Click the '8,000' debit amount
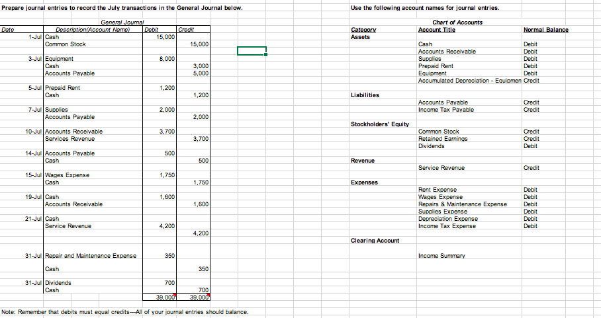Viewport: 601px width, 318px height. click(x=167, y=59)
